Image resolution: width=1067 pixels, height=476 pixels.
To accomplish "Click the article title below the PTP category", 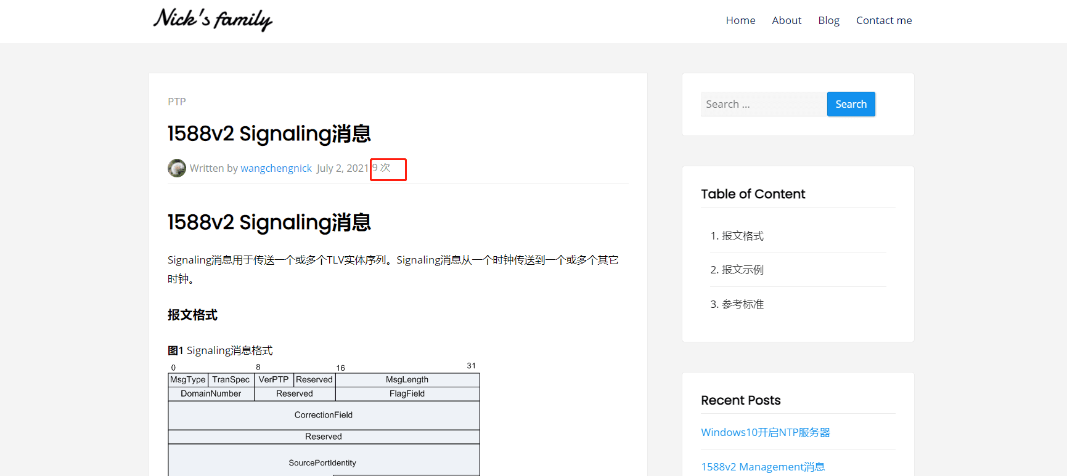I will tap(269, 134).
